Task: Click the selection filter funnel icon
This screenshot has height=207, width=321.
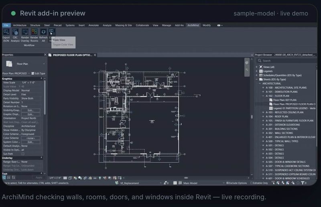Action: (x=303, y=183)
